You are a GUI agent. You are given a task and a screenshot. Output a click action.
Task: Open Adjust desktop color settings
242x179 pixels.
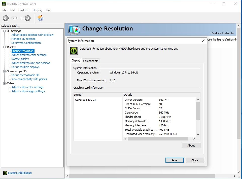29,55
